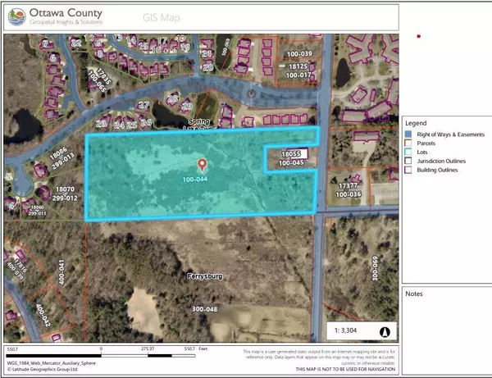Click the '18070' address label
The image size is (492, 378).
(x=65, y=189)
